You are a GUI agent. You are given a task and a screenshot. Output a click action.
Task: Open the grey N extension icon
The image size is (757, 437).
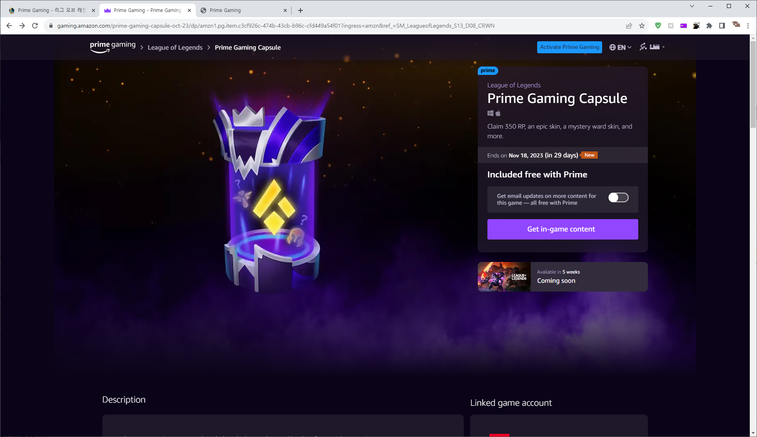click(x=671, y=26)
